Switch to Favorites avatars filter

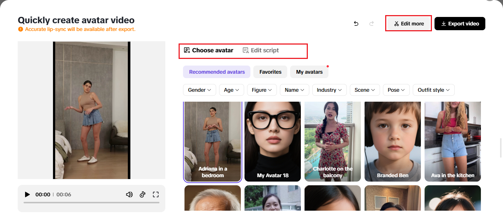click(270, 72)
